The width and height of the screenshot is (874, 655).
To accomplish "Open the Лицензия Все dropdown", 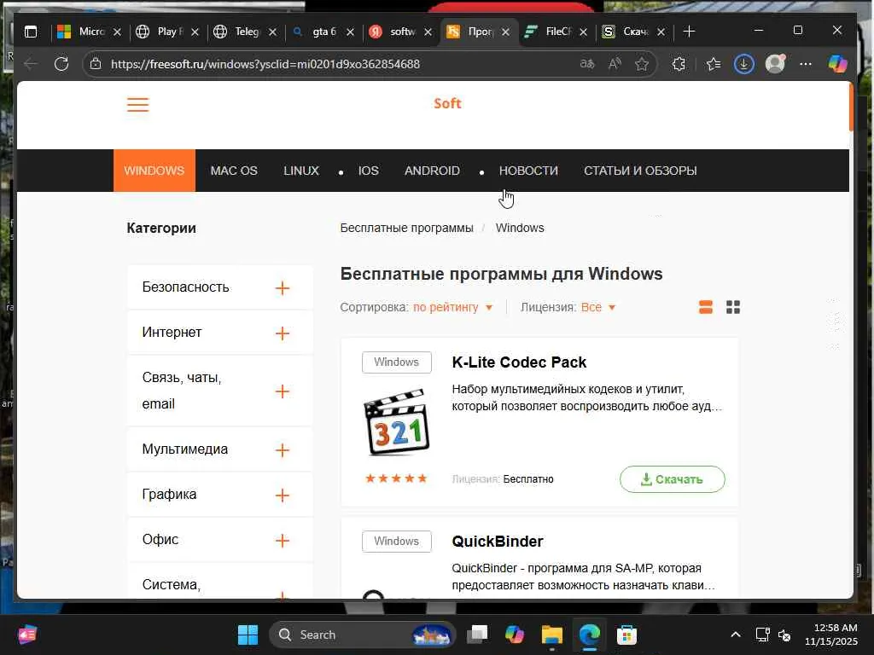I will click(598, 307).
